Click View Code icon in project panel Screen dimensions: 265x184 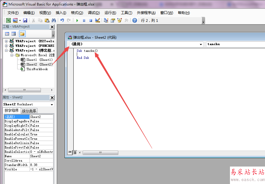7,34
